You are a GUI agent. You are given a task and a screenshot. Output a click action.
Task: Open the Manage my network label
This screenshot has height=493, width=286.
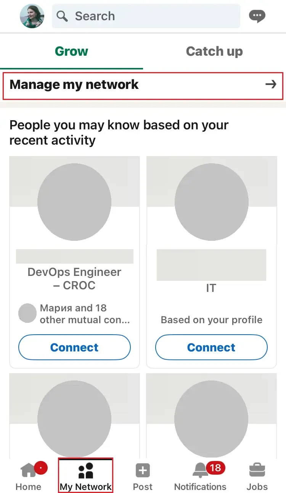74,84
